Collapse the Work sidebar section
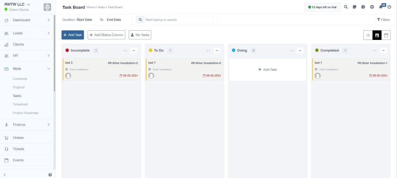This screenshot has width=397, height=178. [x=28, y=69]
